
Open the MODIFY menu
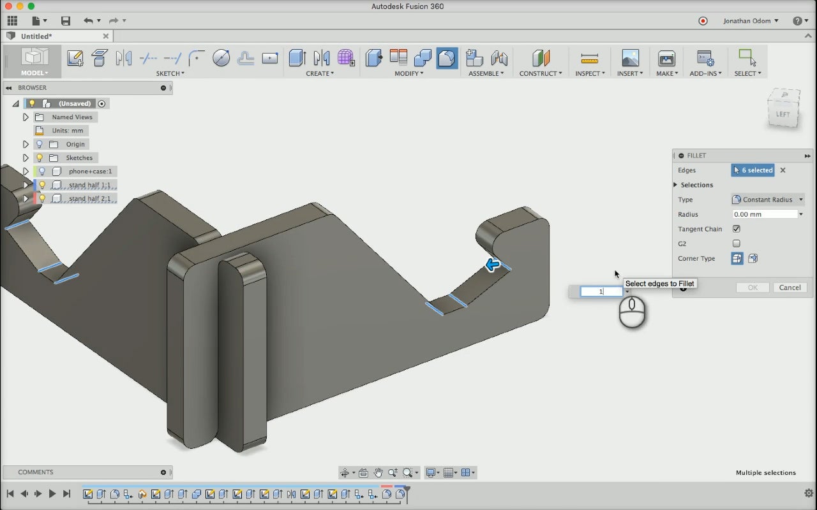coord(408,73)
